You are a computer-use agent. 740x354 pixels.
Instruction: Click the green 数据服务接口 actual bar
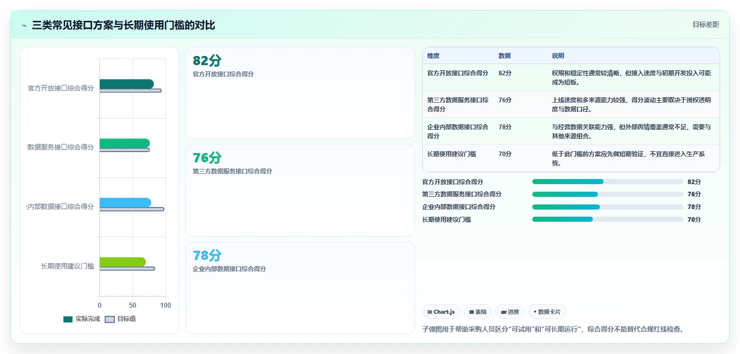click(125, 143)
